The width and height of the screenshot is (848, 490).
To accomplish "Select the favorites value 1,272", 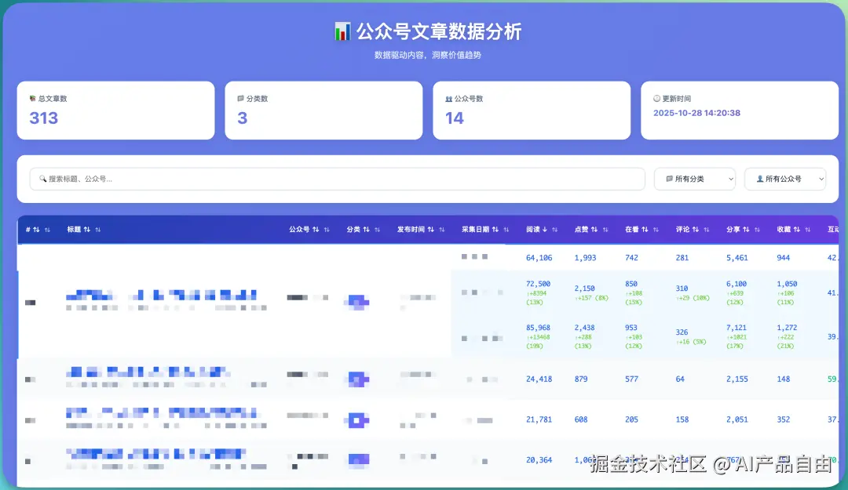I will [x=787, y=328].
